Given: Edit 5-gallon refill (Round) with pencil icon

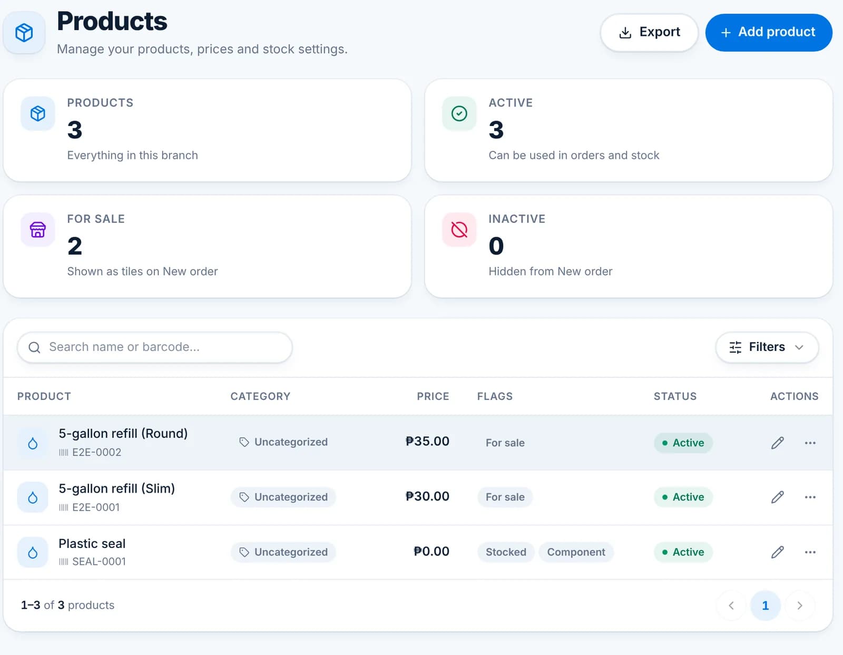Looking at the screenshot, I should [x=778, y=443].
